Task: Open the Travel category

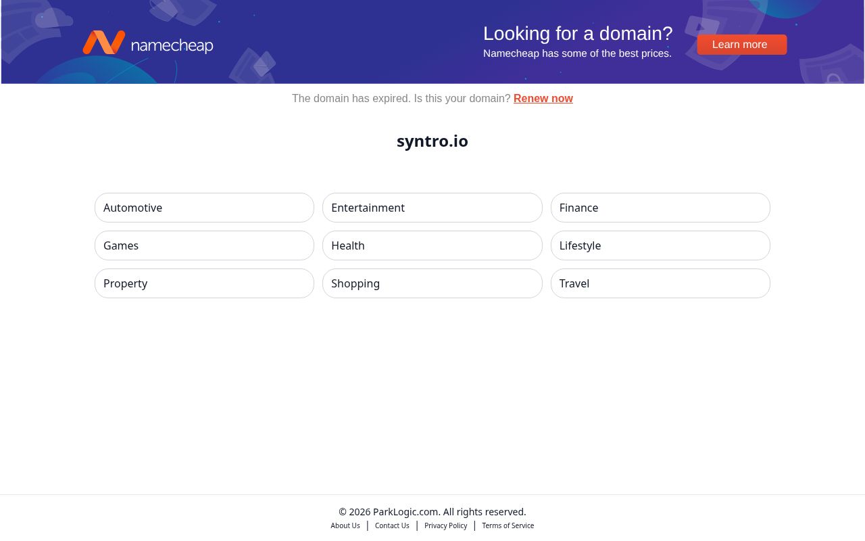Action: click(660, 283)
